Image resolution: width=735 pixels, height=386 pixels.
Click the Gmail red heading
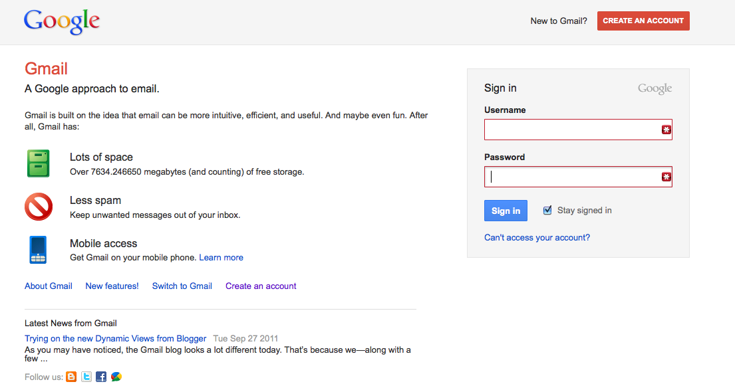pos(46,69)
